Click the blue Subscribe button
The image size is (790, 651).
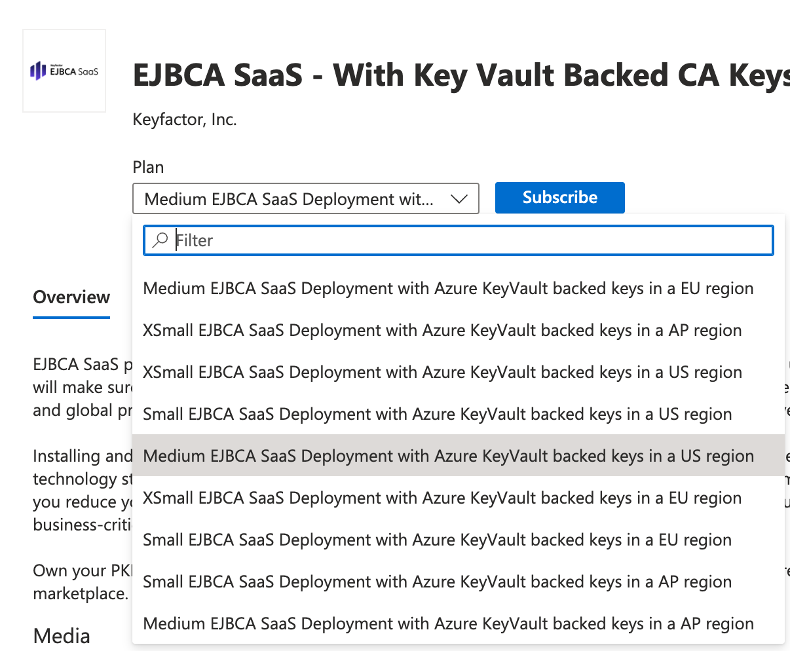pyautogui.click(x=559, y=197)
